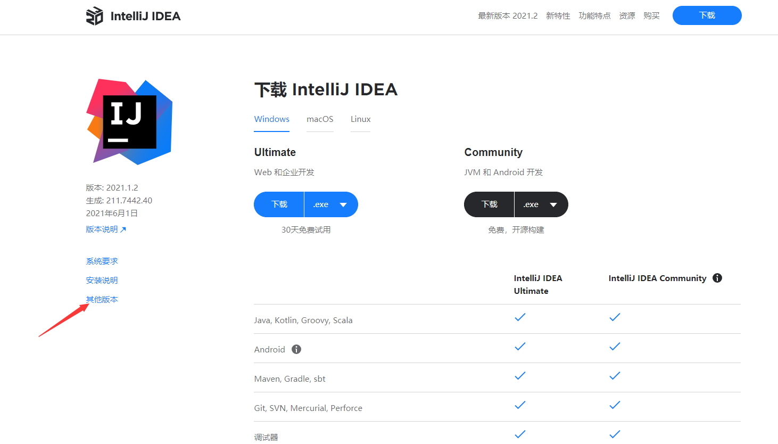778x444 pixels.
Task: Open 功能特点 in top navigation
Action: pyautogui.click(x=595, y=16)
